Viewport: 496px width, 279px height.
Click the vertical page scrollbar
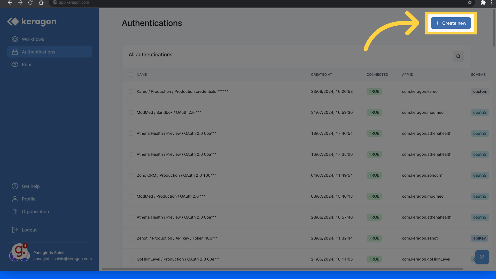click(494, 28)
